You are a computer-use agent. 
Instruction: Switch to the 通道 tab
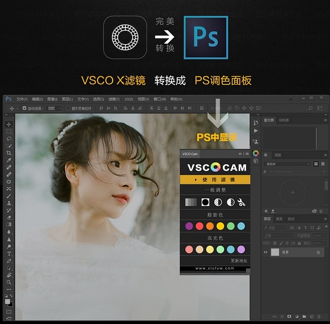279,219
